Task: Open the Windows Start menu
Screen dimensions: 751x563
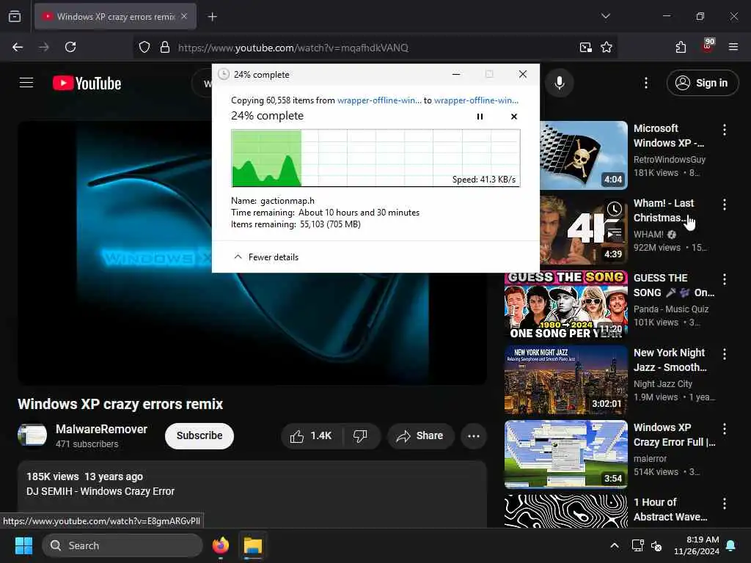Action: pos(23,545)
